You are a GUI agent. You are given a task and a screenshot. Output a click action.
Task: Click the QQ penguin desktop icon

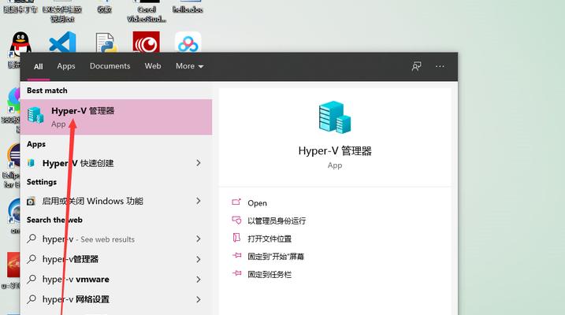[x=20, y=44]
